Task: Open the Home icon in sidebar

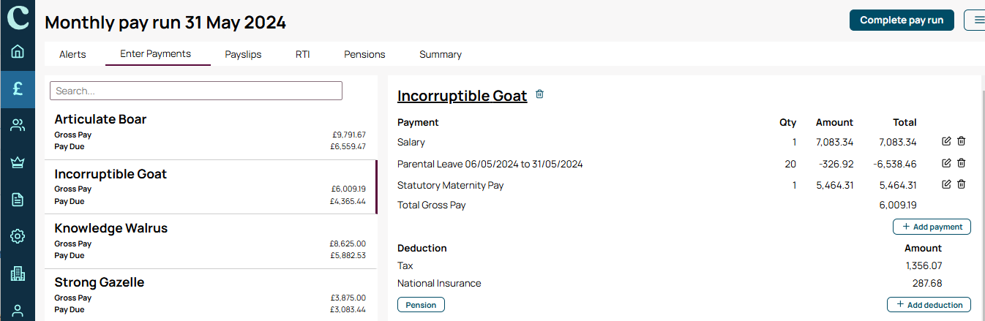Action: (18, 51)
